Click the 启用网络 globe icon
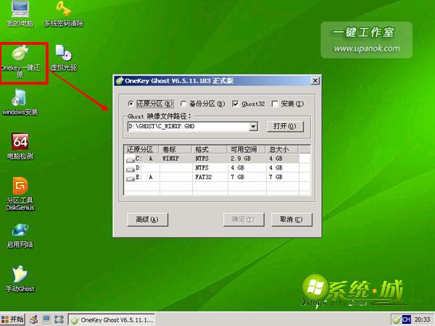435x326 pixels. click(20, 235)
